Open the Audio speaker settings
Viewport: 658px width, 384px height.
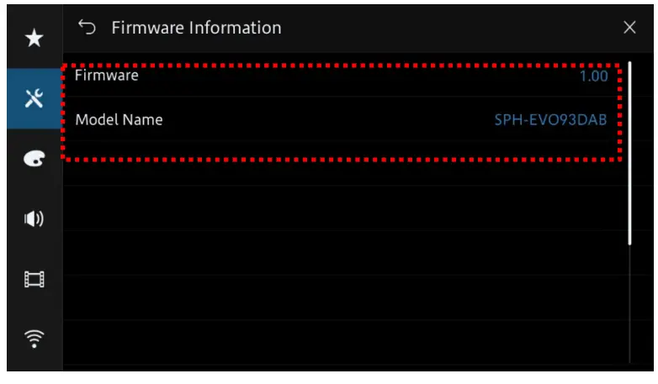pos(34,219)
